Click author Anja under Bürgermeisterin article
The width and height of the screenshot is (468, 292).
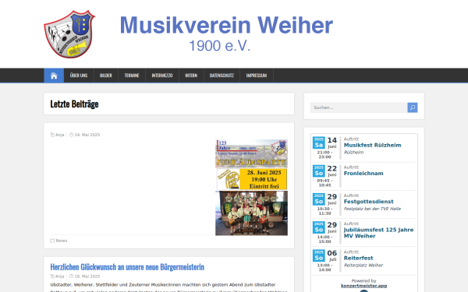(x=60, y=276)
